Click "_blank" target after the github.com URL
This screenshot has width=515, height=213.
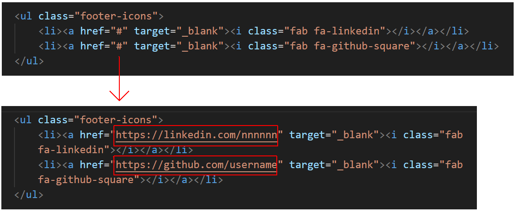click(355, 165)
